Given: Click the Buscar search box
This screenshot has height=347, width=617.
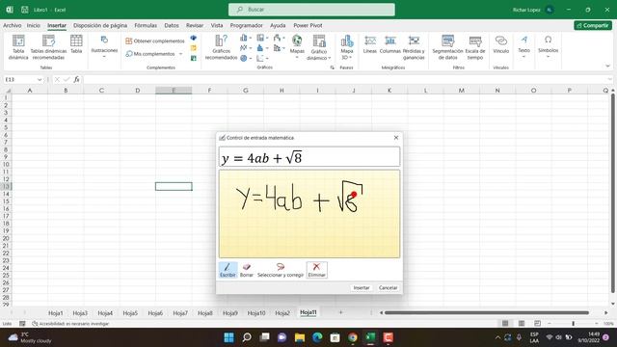Looking at the screenshot, I should click(x=311, y=10).
